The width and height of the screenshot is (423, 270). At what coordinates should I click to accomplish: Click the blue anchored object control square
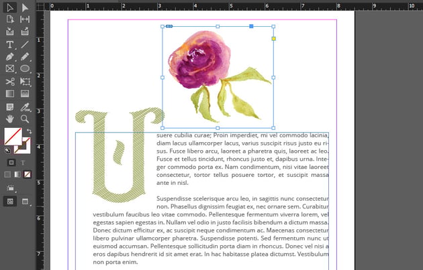[251, 26]
